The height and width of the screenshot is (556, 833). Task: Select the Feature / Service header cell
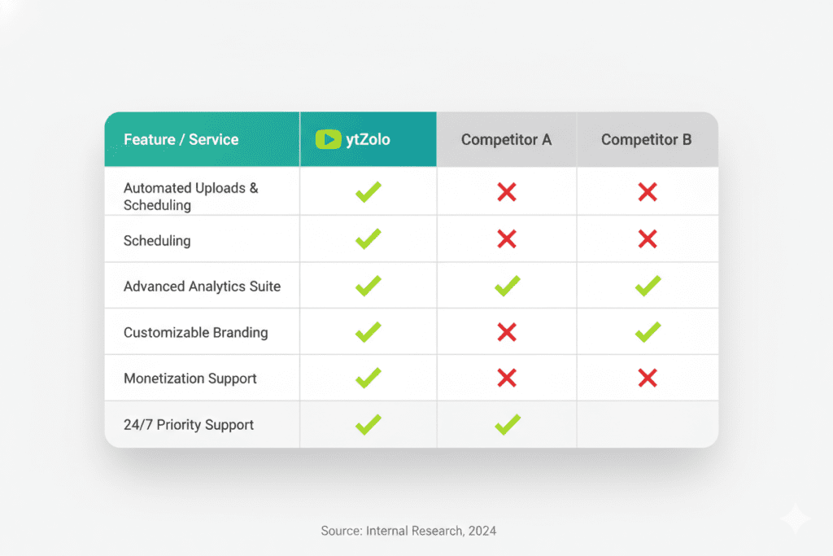[x=181, y=139]
